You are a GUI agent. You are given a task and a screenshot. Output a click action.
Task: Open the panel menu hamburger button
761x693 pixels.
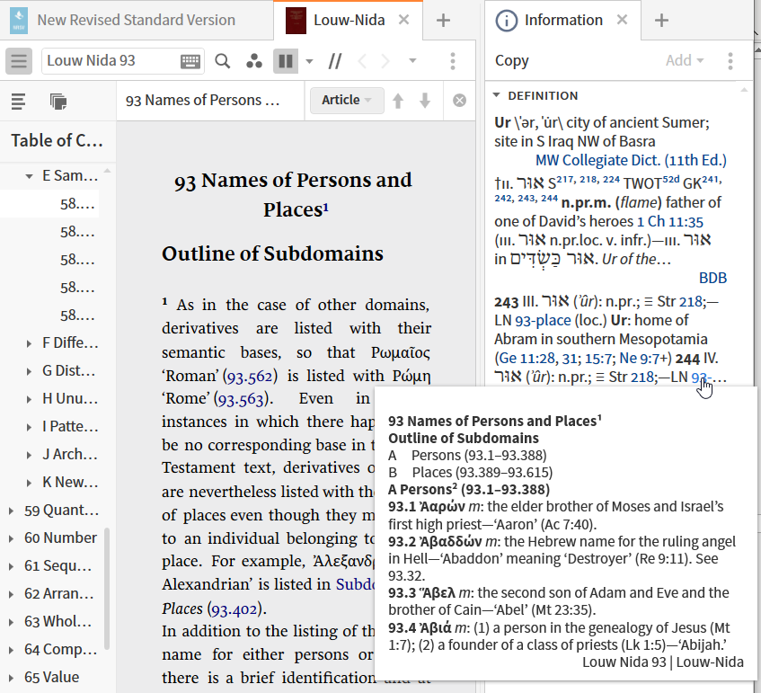coord(19,61)
